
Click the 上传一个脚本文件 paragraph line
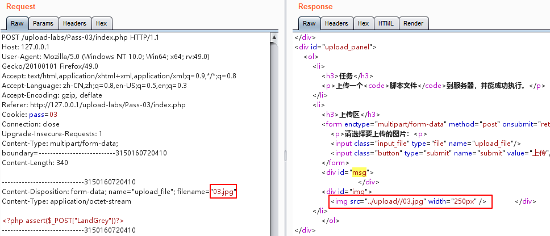pyautogui.click(x=433, y=86)
